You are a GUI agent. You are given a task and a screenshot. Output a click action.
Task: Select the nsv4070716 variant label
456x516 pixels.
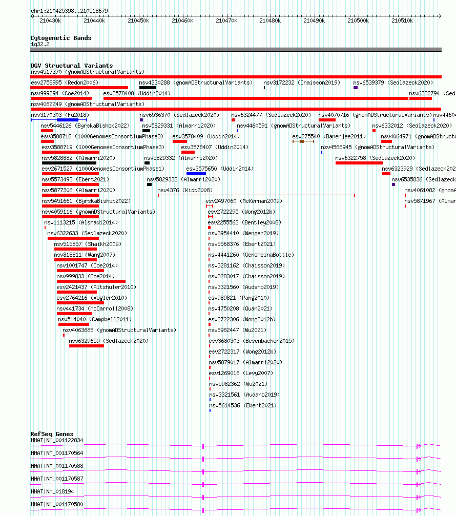pyautogui.click(x=375, y=115)
